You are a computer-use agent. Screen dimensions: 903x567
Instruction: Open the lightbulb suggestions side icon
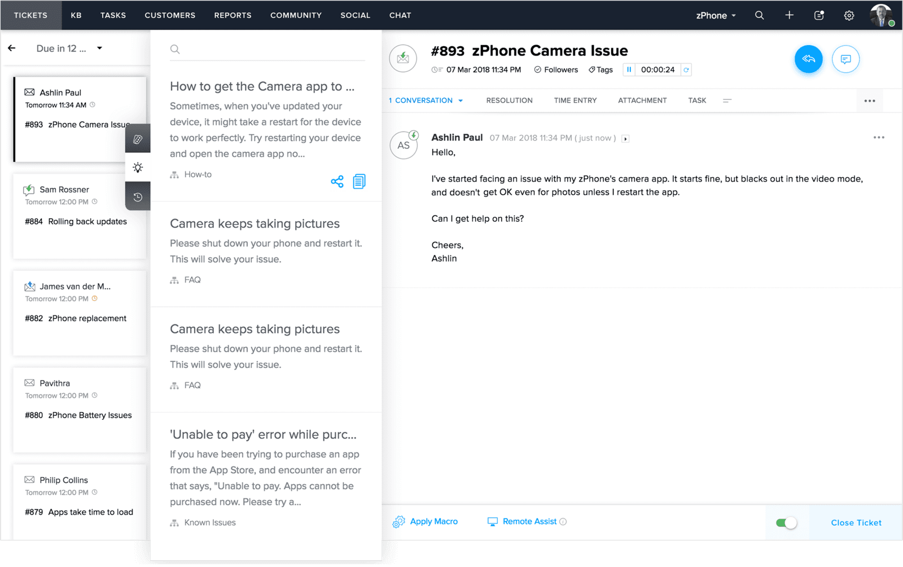(138, 168)
